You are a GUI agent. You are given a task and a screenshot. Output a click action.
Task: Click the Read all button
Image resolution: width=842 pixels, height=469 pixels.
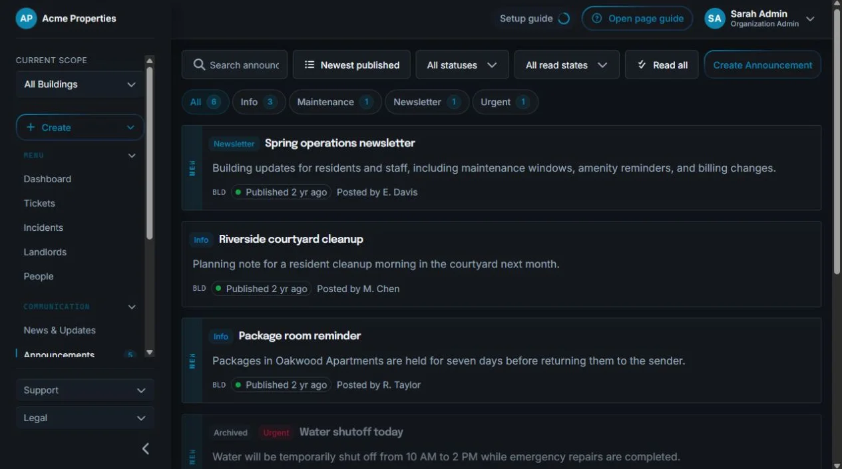pyautogui.click(x=661, y=65)
